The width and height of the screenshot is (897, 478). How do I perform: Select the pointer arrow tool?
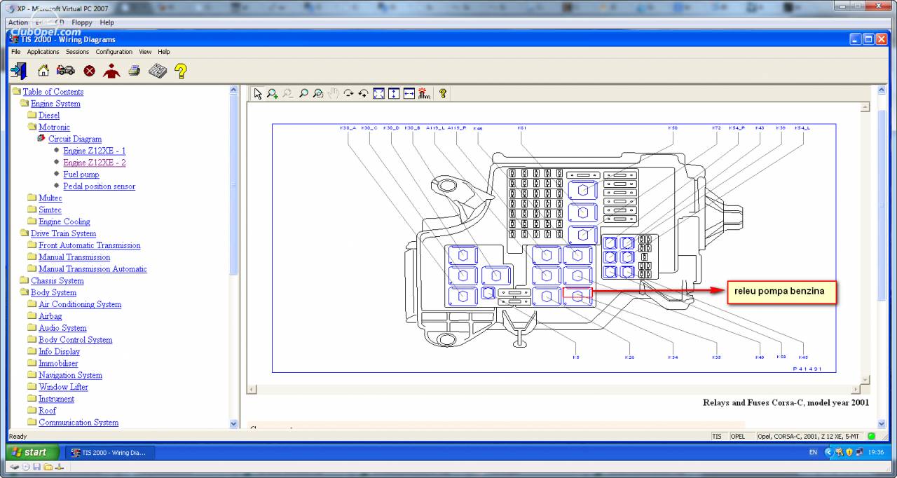point(258,93)
